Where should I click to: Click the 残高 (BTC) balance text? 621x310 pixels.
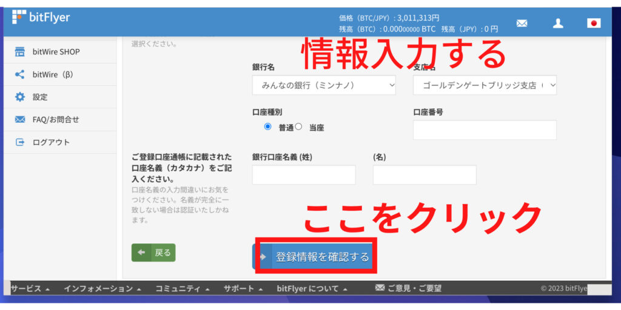[387, 29]
